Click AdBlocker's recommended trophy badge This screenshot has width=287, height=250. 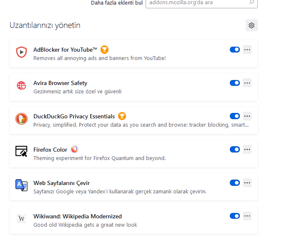[104, 50]
